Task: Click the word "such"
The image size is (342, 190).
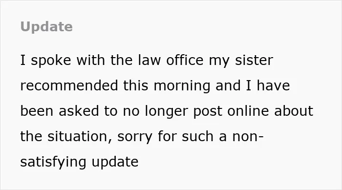Action: (x=197, y=136)
